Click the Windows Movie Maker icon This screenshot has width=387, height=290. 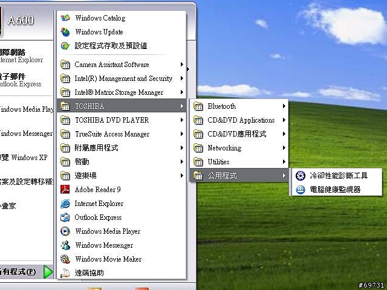pyautogui.click(x=65, y=259)
